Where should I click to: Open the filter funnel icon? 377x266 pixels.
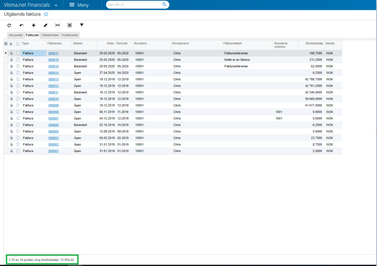coord(82,25)
